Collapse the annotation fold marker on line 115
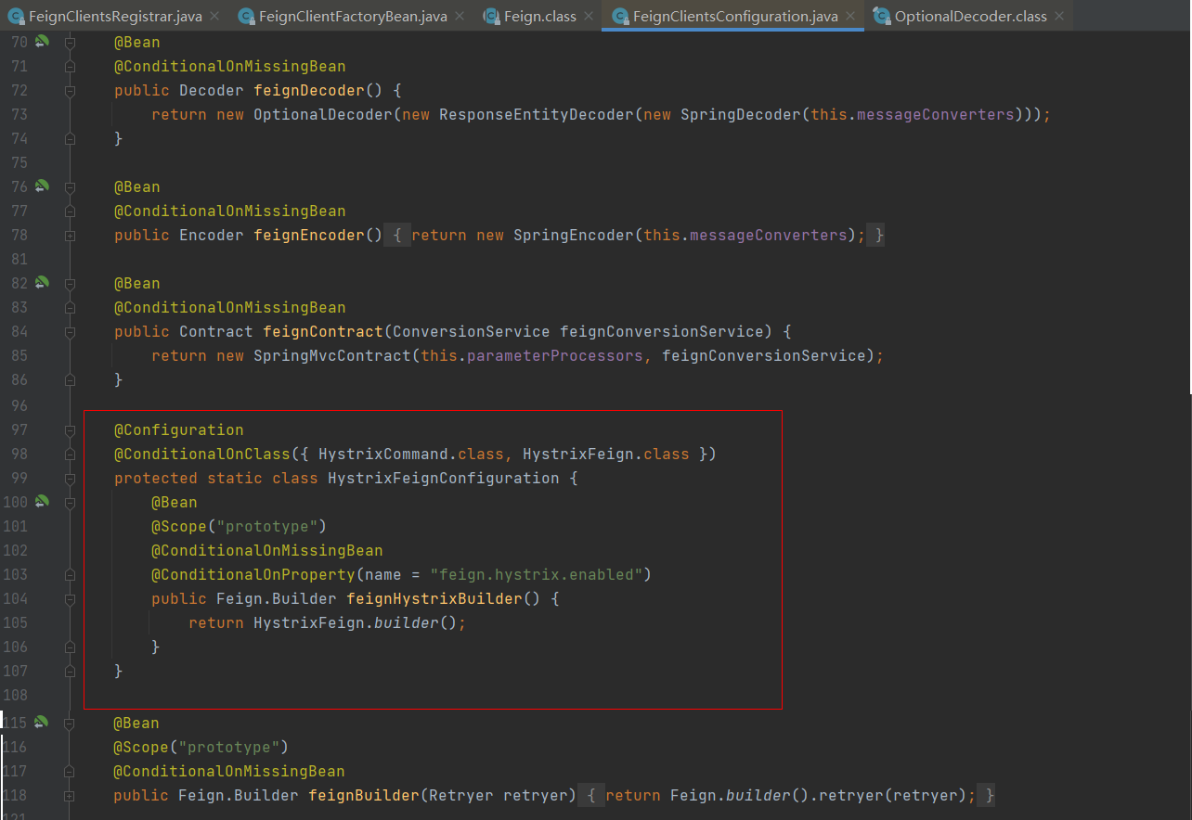The width and height of the screenshot is (1192, 820). 70,724
